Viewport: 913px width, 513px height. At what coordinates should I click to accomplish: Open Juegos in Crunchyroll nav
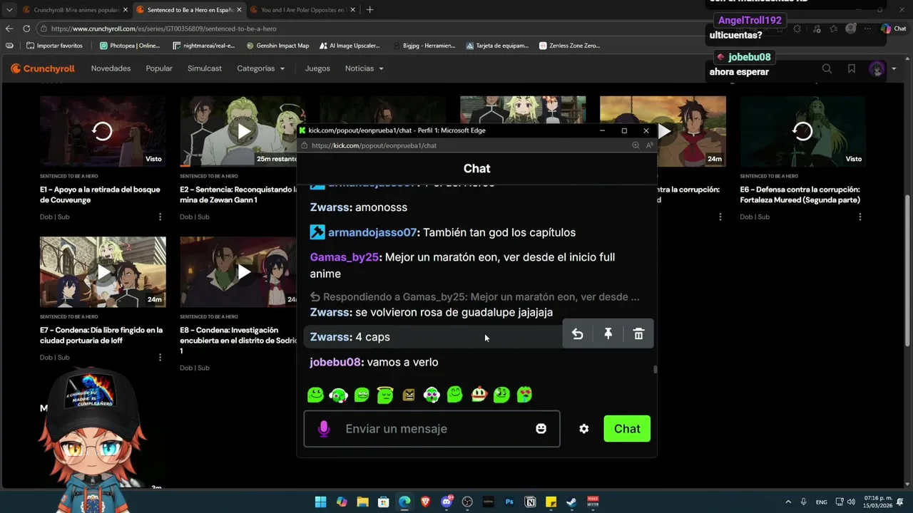(x=317, y=68)
